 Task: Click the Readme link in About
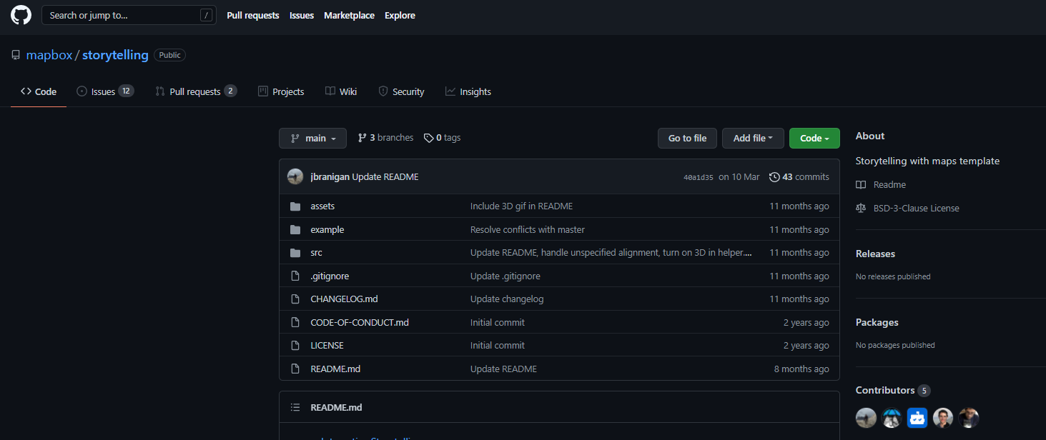[889, 185]
